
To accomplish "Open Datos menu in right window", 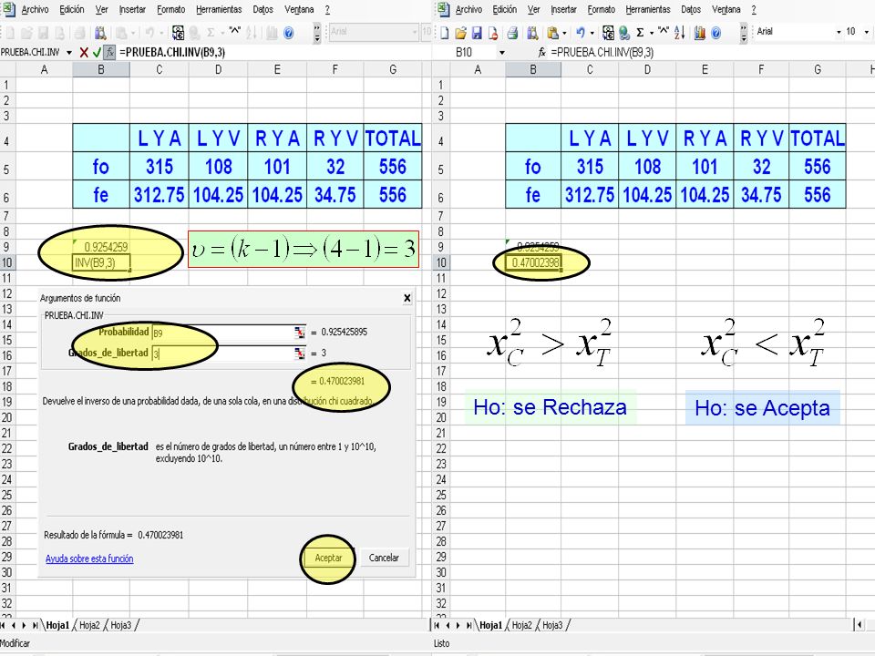I will click(691, 9).
